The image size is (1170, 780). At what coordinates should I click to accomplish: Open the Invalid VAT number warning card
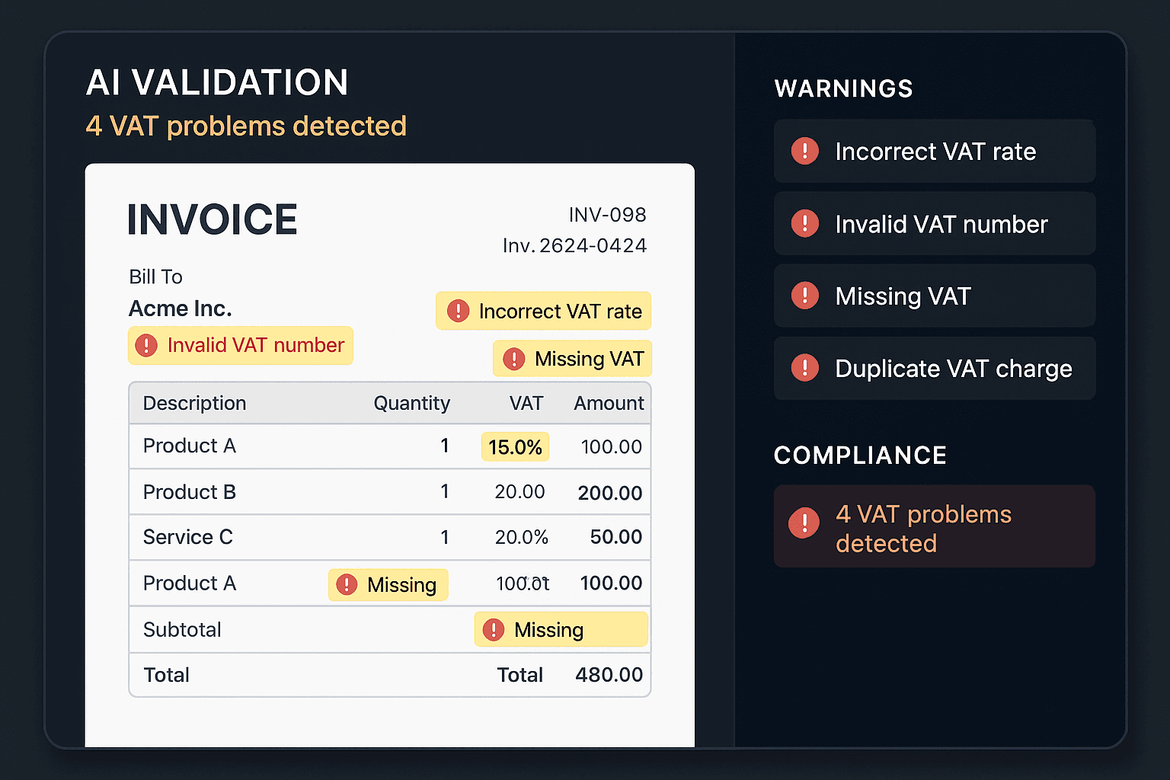click(x=935, y=223)
